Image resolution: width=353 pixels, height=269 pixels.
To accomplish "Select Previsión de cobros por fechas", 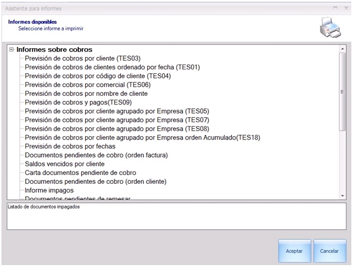I will [x=70, y=146].
